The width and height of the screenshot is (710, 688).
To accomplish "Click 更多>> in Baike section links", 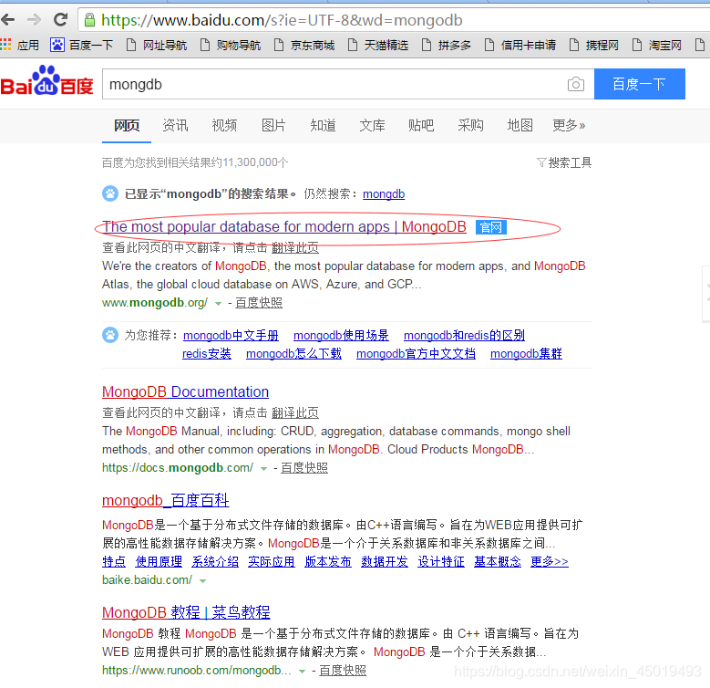I will click(550, 562).
